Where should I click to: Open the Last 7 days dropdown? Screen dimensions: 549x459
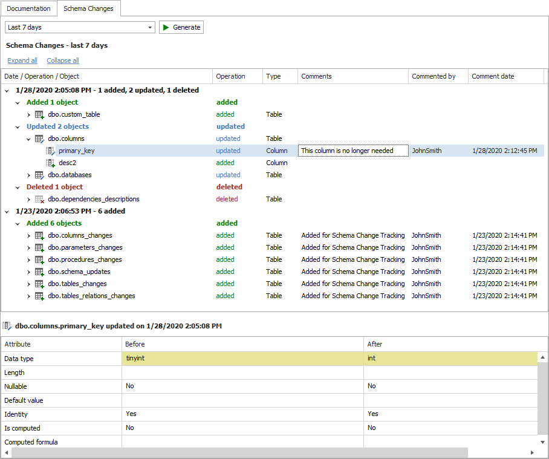150,27
